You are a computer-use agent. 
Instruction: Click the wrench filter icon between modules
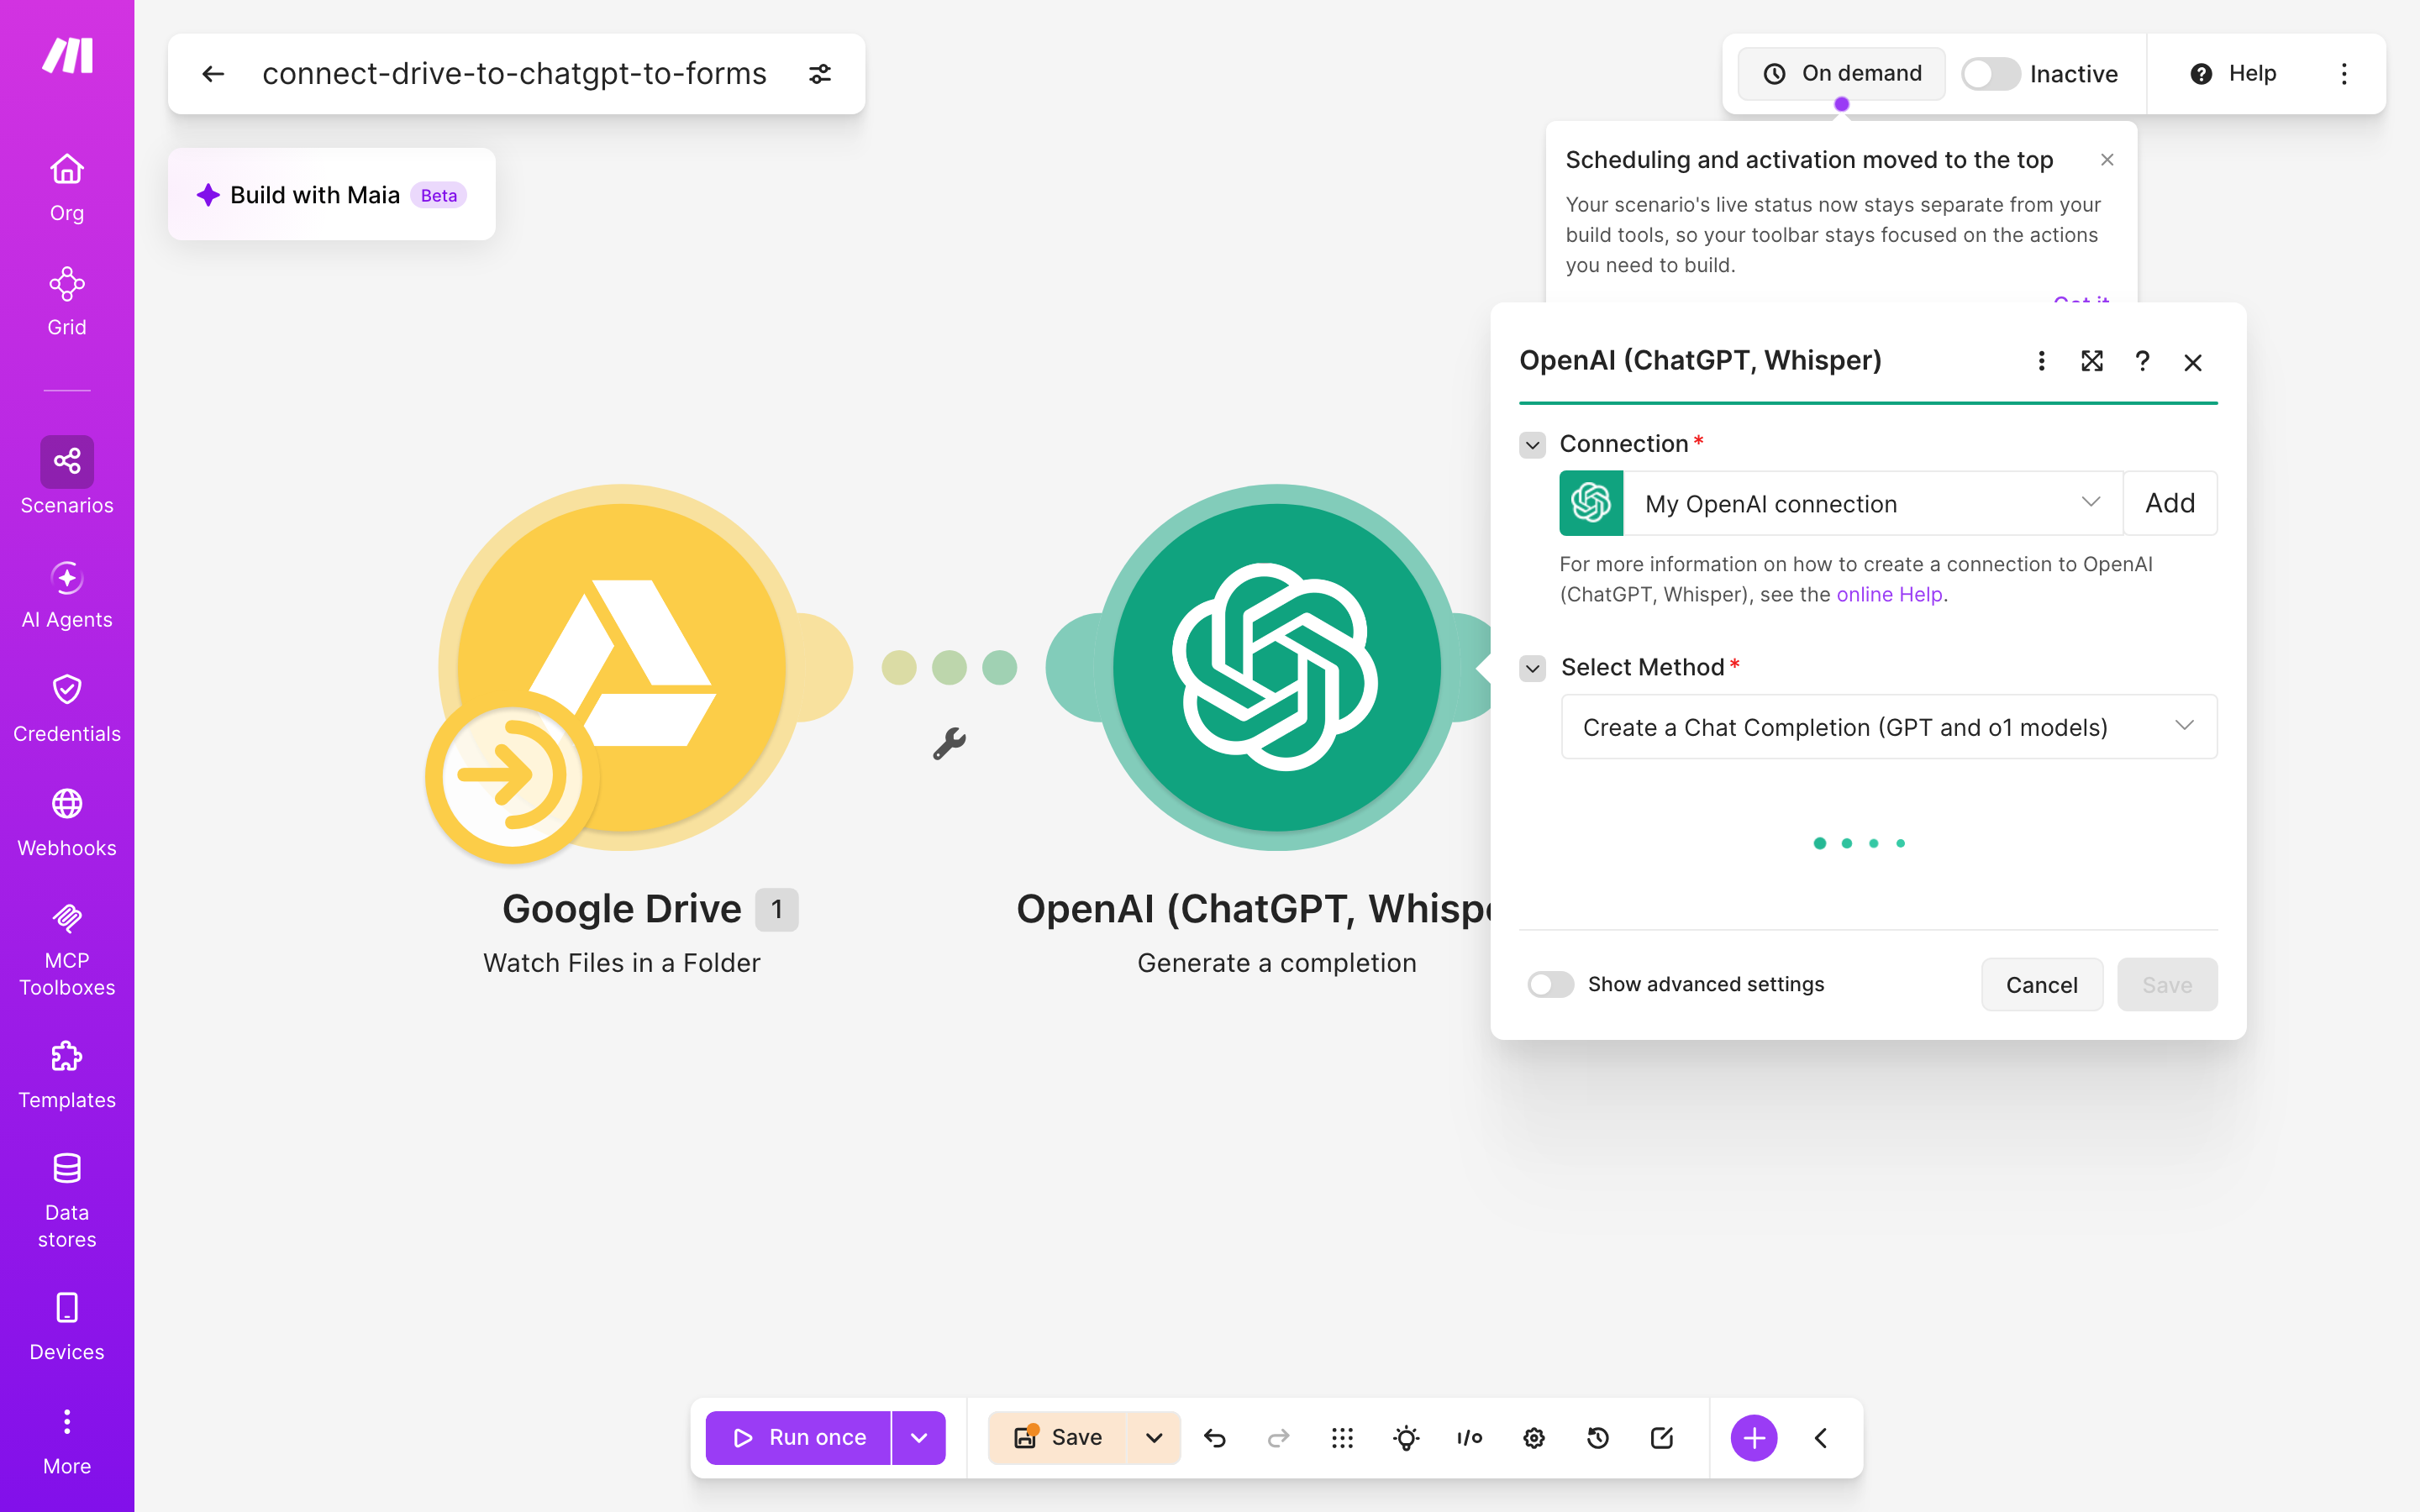[949, 743]
